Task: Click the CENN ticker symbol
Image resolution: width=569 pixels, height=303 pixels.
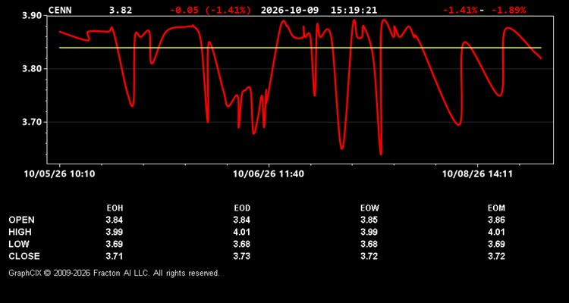Action: (60, 10)
